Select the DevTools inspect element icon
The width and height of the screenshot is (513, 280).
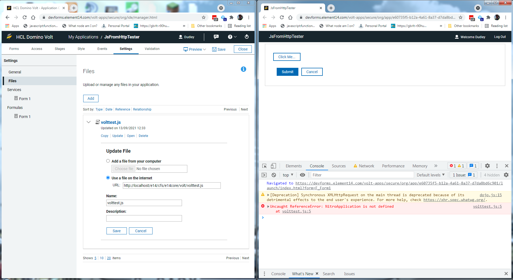264,166
